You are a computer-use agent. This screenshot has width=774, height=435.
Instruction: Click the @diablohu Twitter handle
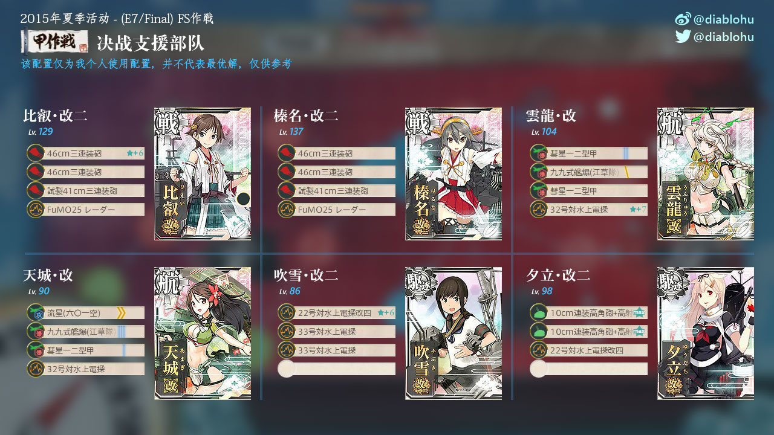pyautogui.click(x=724, y=37)
